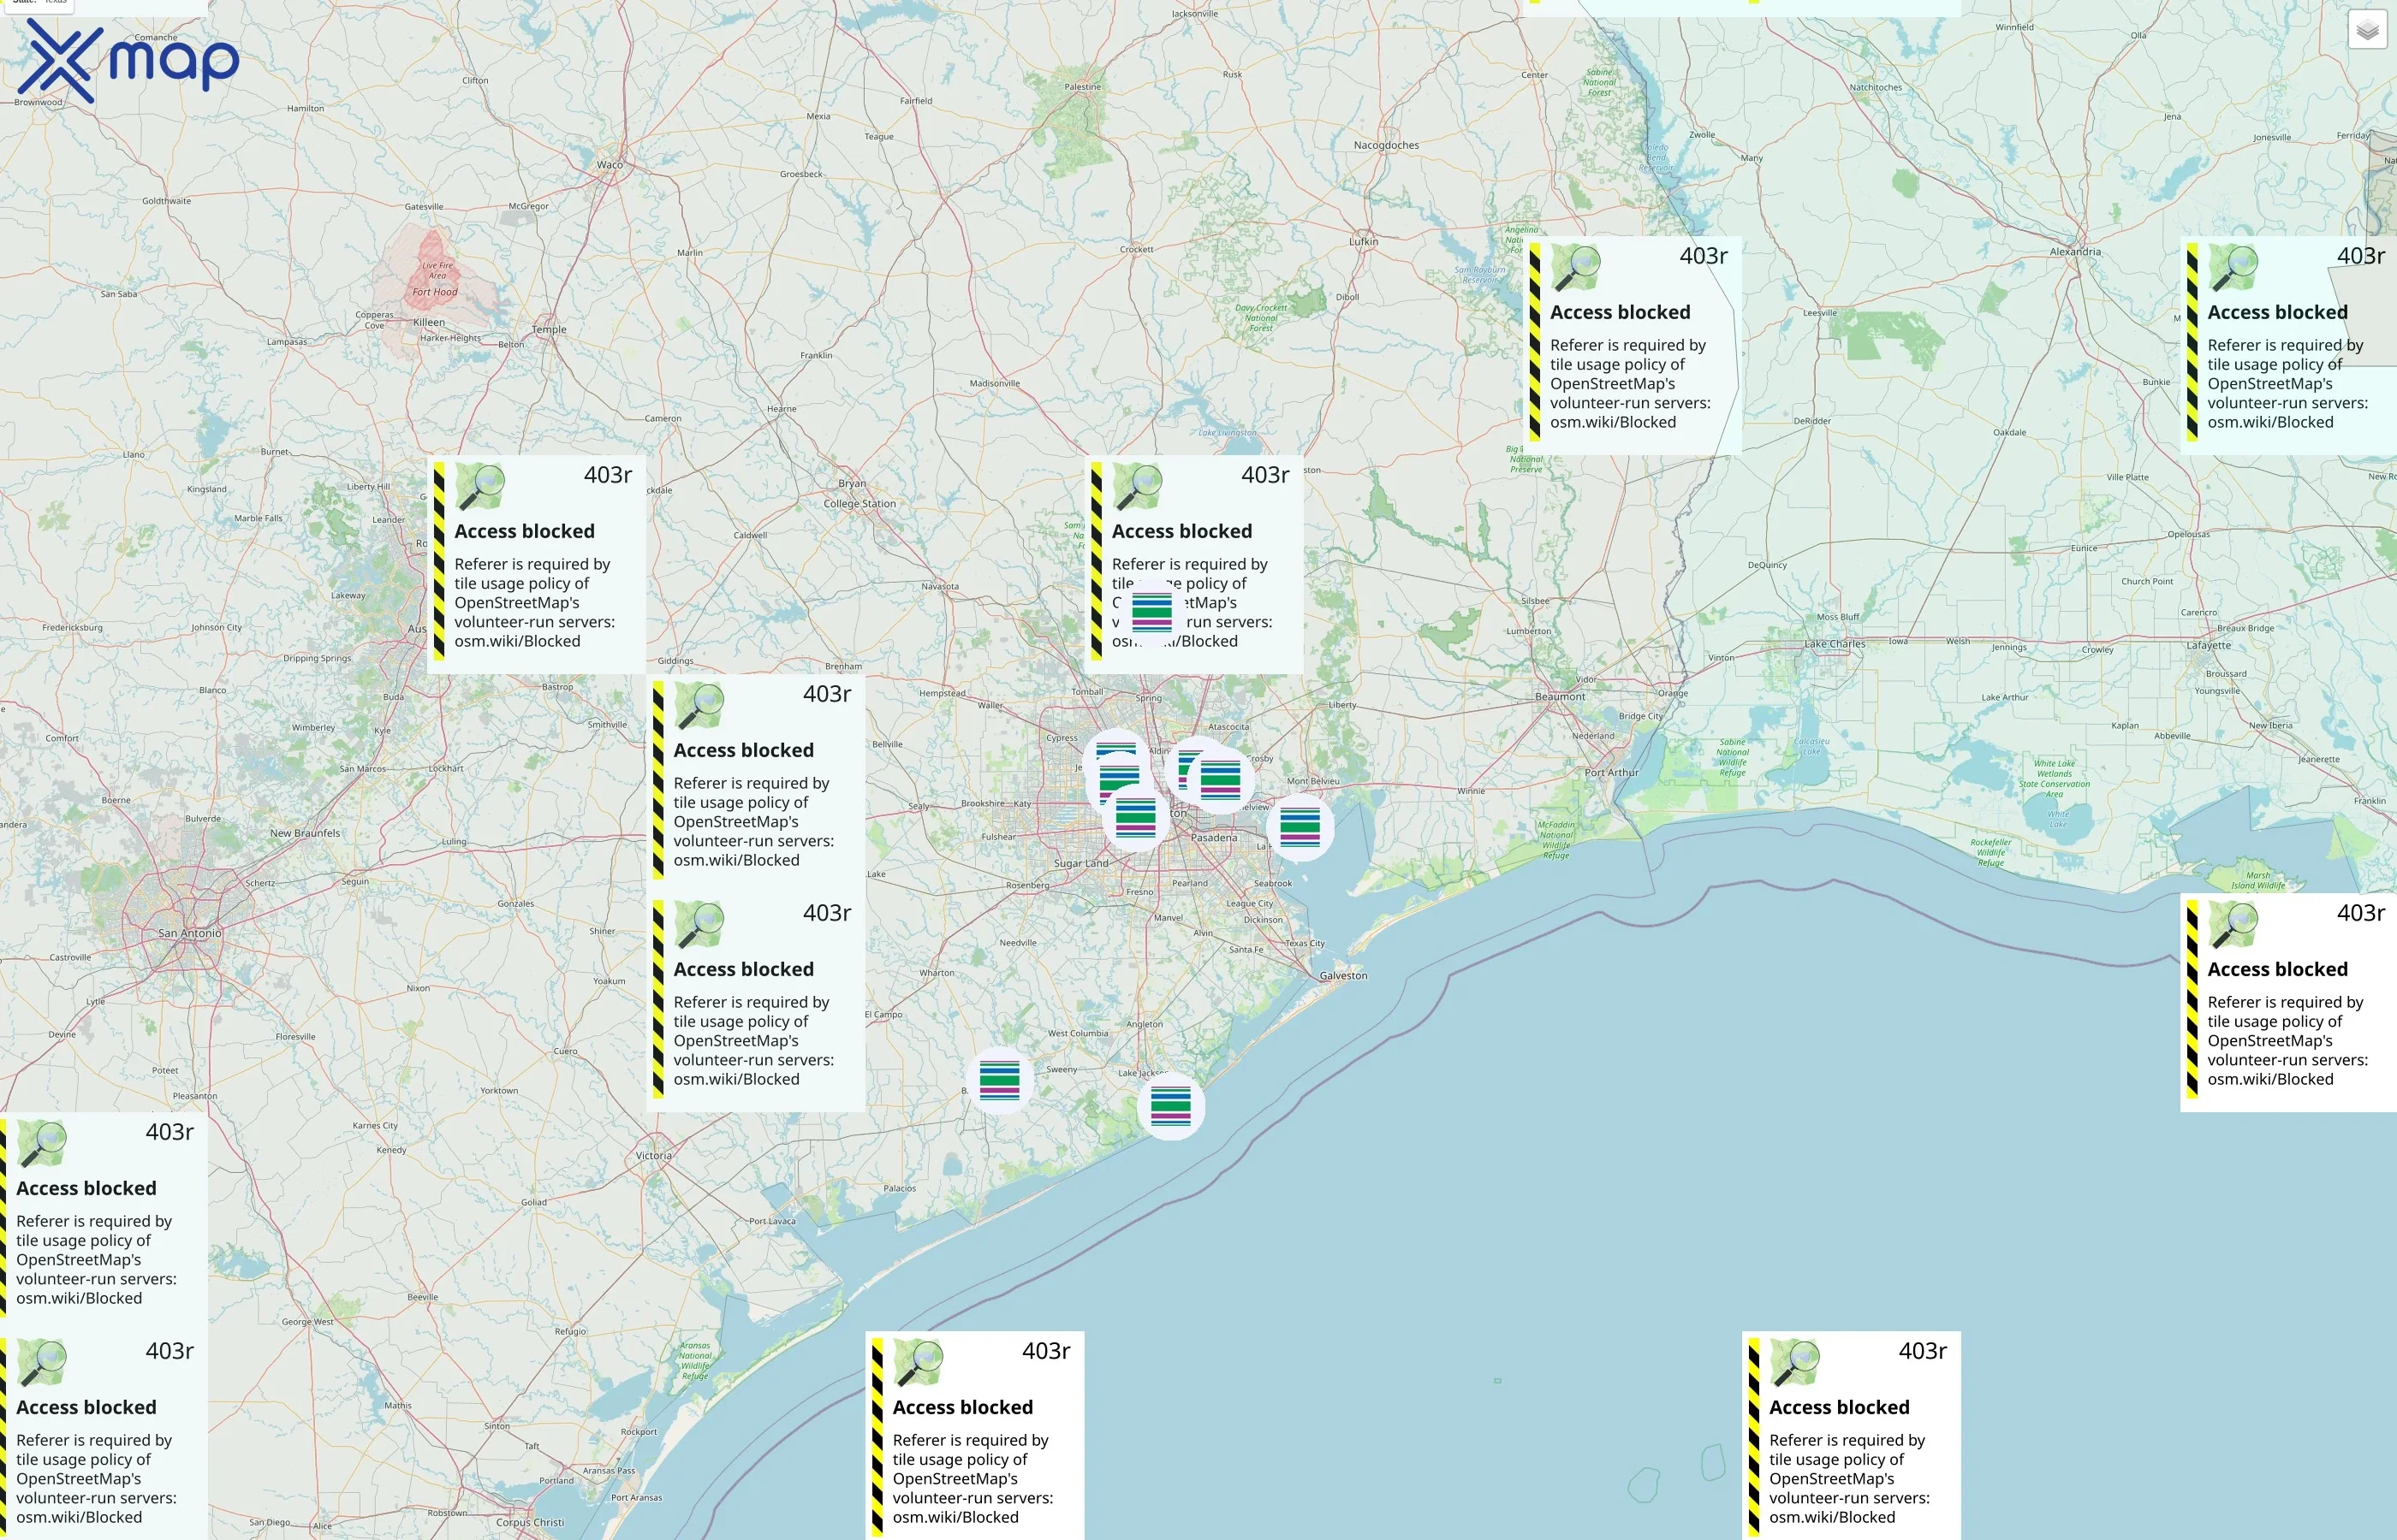Click the Rosenberg town label
This screenshot has width=2397, height=1540.
[1027, 885]
